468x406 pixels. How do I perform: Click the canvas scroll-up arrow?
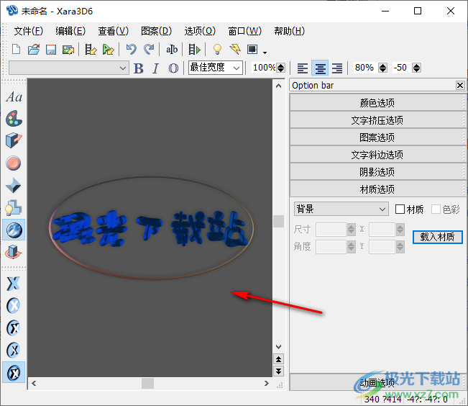(x=278, y=86)
